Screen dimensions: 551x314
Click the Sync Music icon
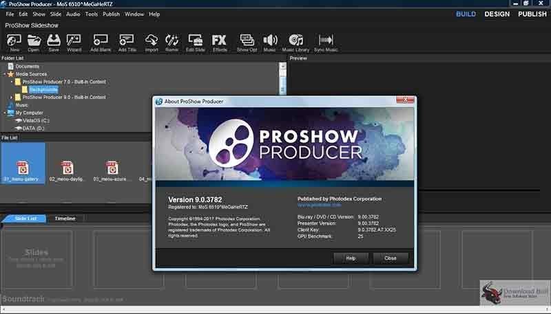[326, 43]
